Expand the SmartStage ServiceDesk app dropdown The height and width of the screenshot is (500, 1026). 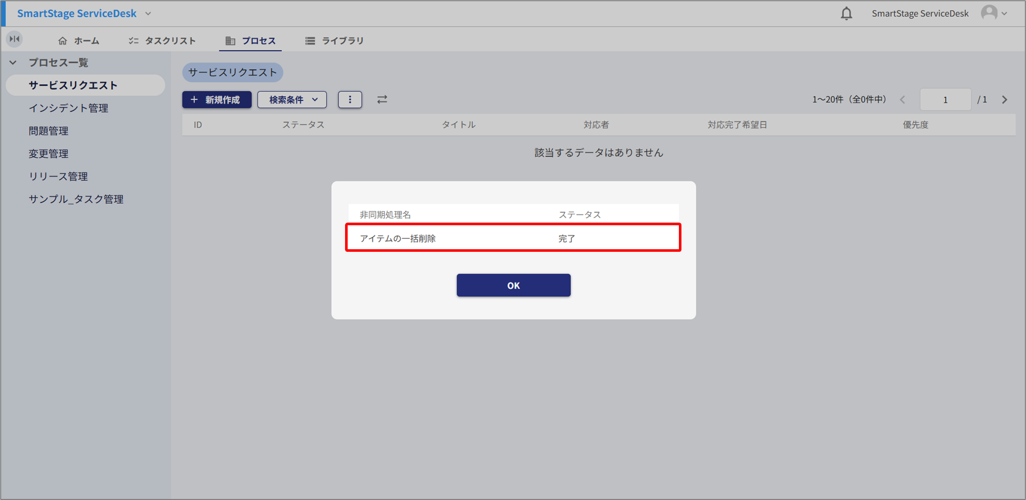coord(148,14)
